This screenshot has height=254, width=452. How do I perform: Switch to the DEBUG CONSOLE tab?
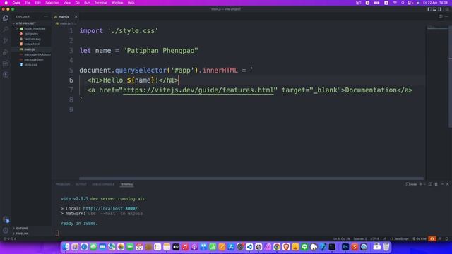[x=103, y=184]
